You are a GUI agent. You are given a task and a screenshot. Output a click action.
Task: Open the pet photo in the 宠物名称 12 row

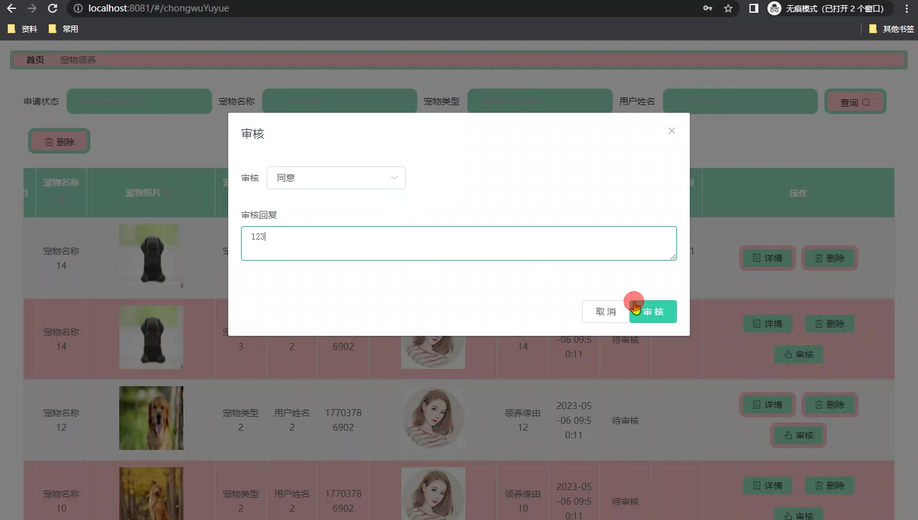tap(151, 418)
